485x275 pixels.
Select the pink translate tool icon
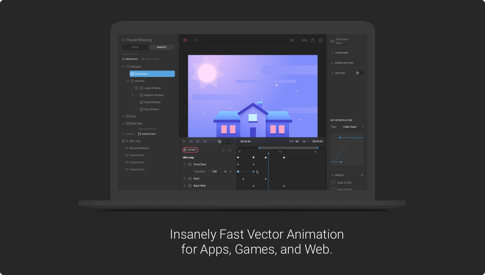tap(185, 40)
